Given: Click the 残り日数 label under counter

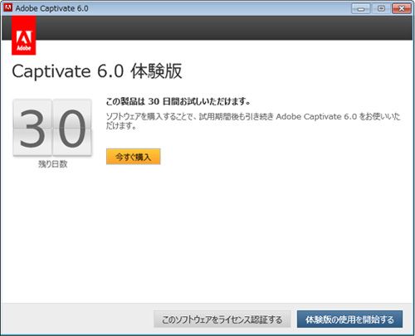Looking at the screenshot, I should 52,164.
